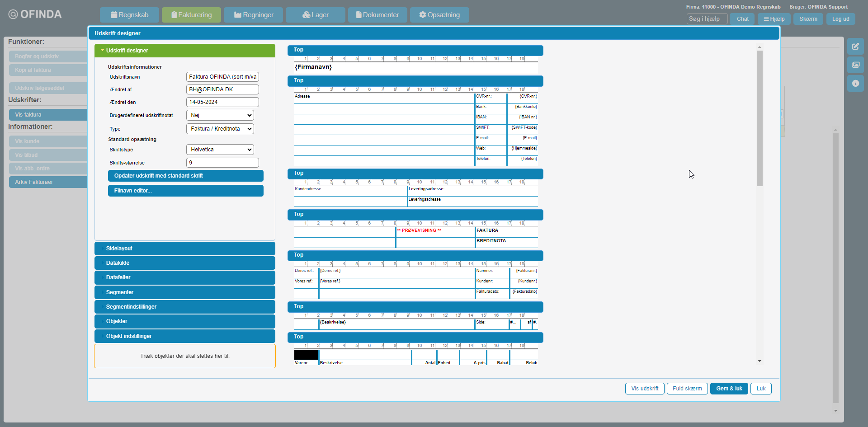The width and height of the screenshot is (868, 427).
Task: Expand the Datafelter section
Action: pyautogui.click(x=184, y=277)
